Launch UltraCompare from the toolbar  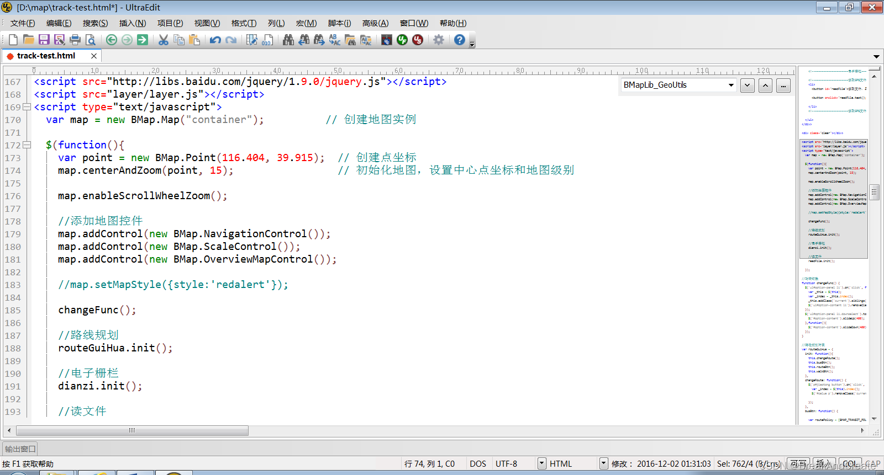tap(386, 40)
